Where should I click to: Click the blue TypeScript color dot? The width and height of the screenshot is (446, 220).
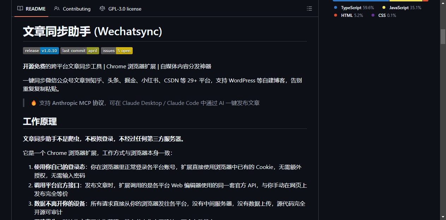coord(336,7)
